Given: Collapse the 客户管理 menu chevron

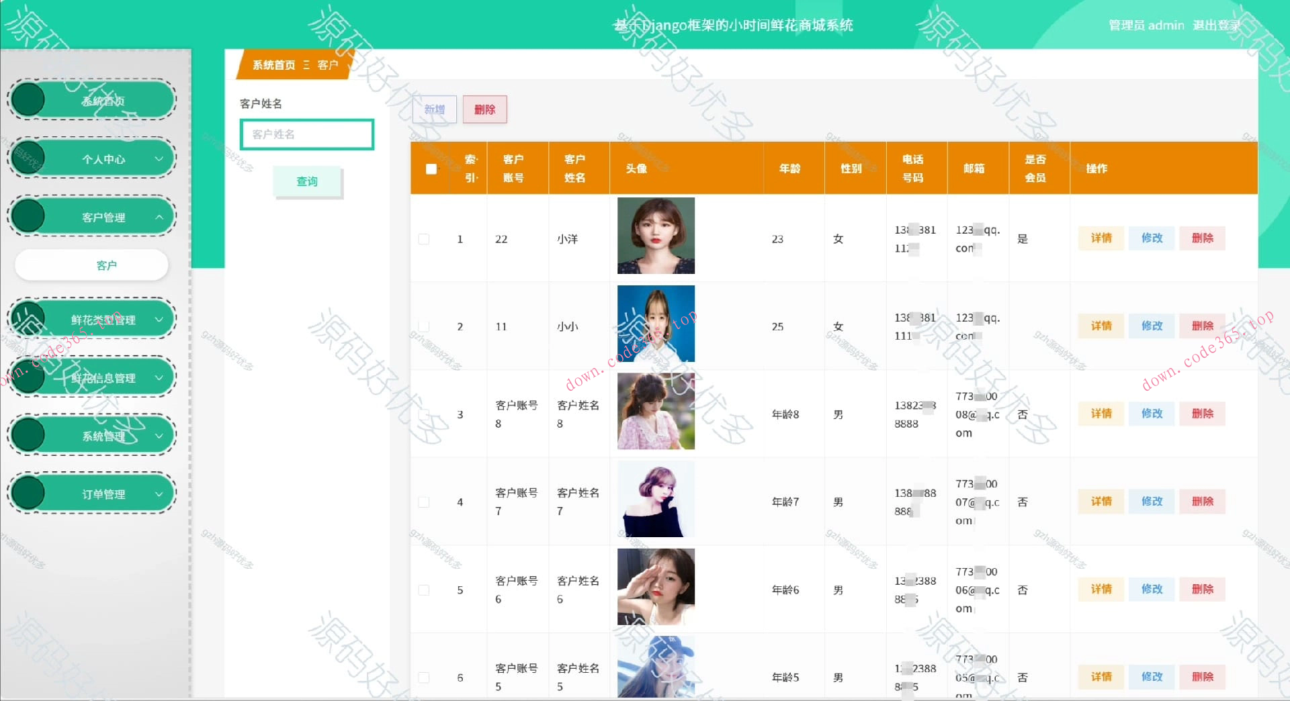Looking at the screenshot, I should [159, 217].
